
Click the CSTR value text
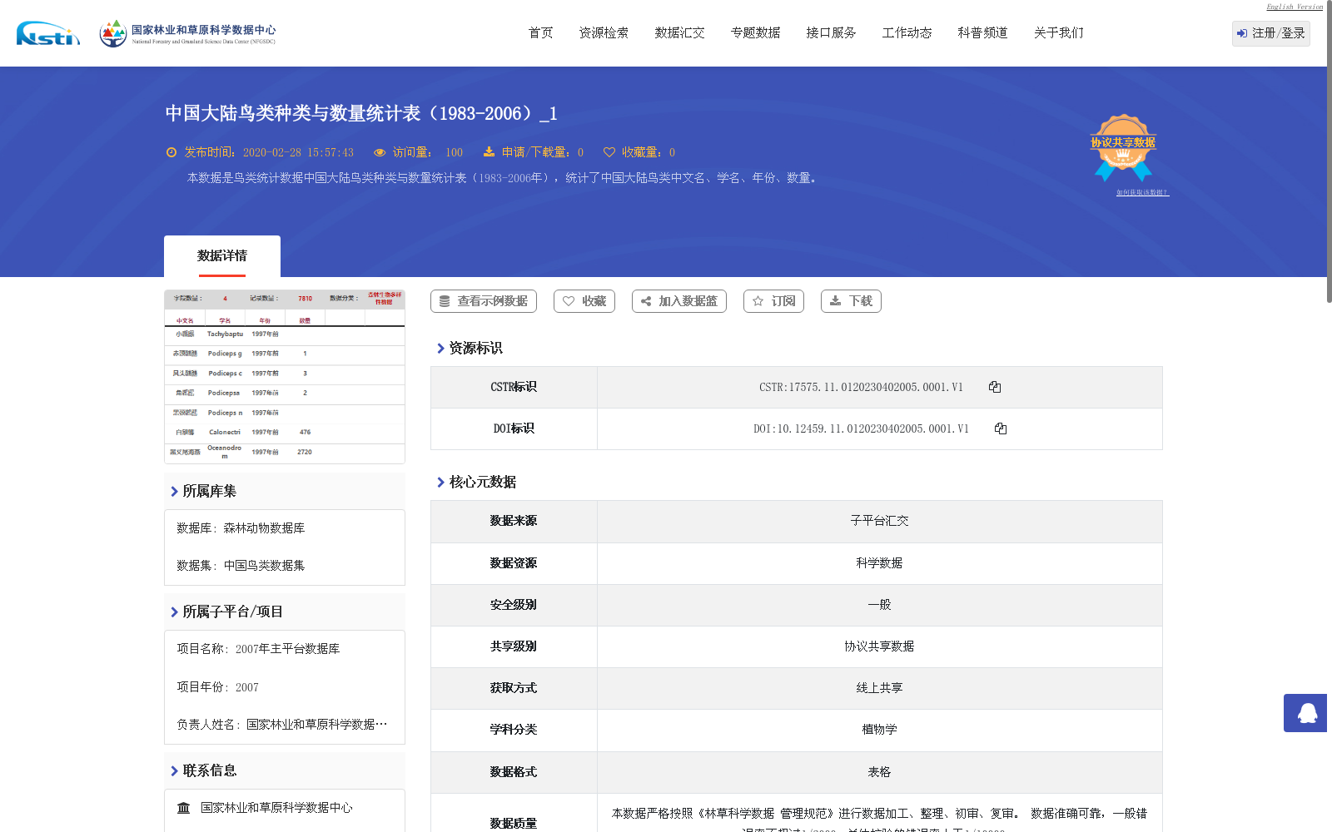point(861,388)
